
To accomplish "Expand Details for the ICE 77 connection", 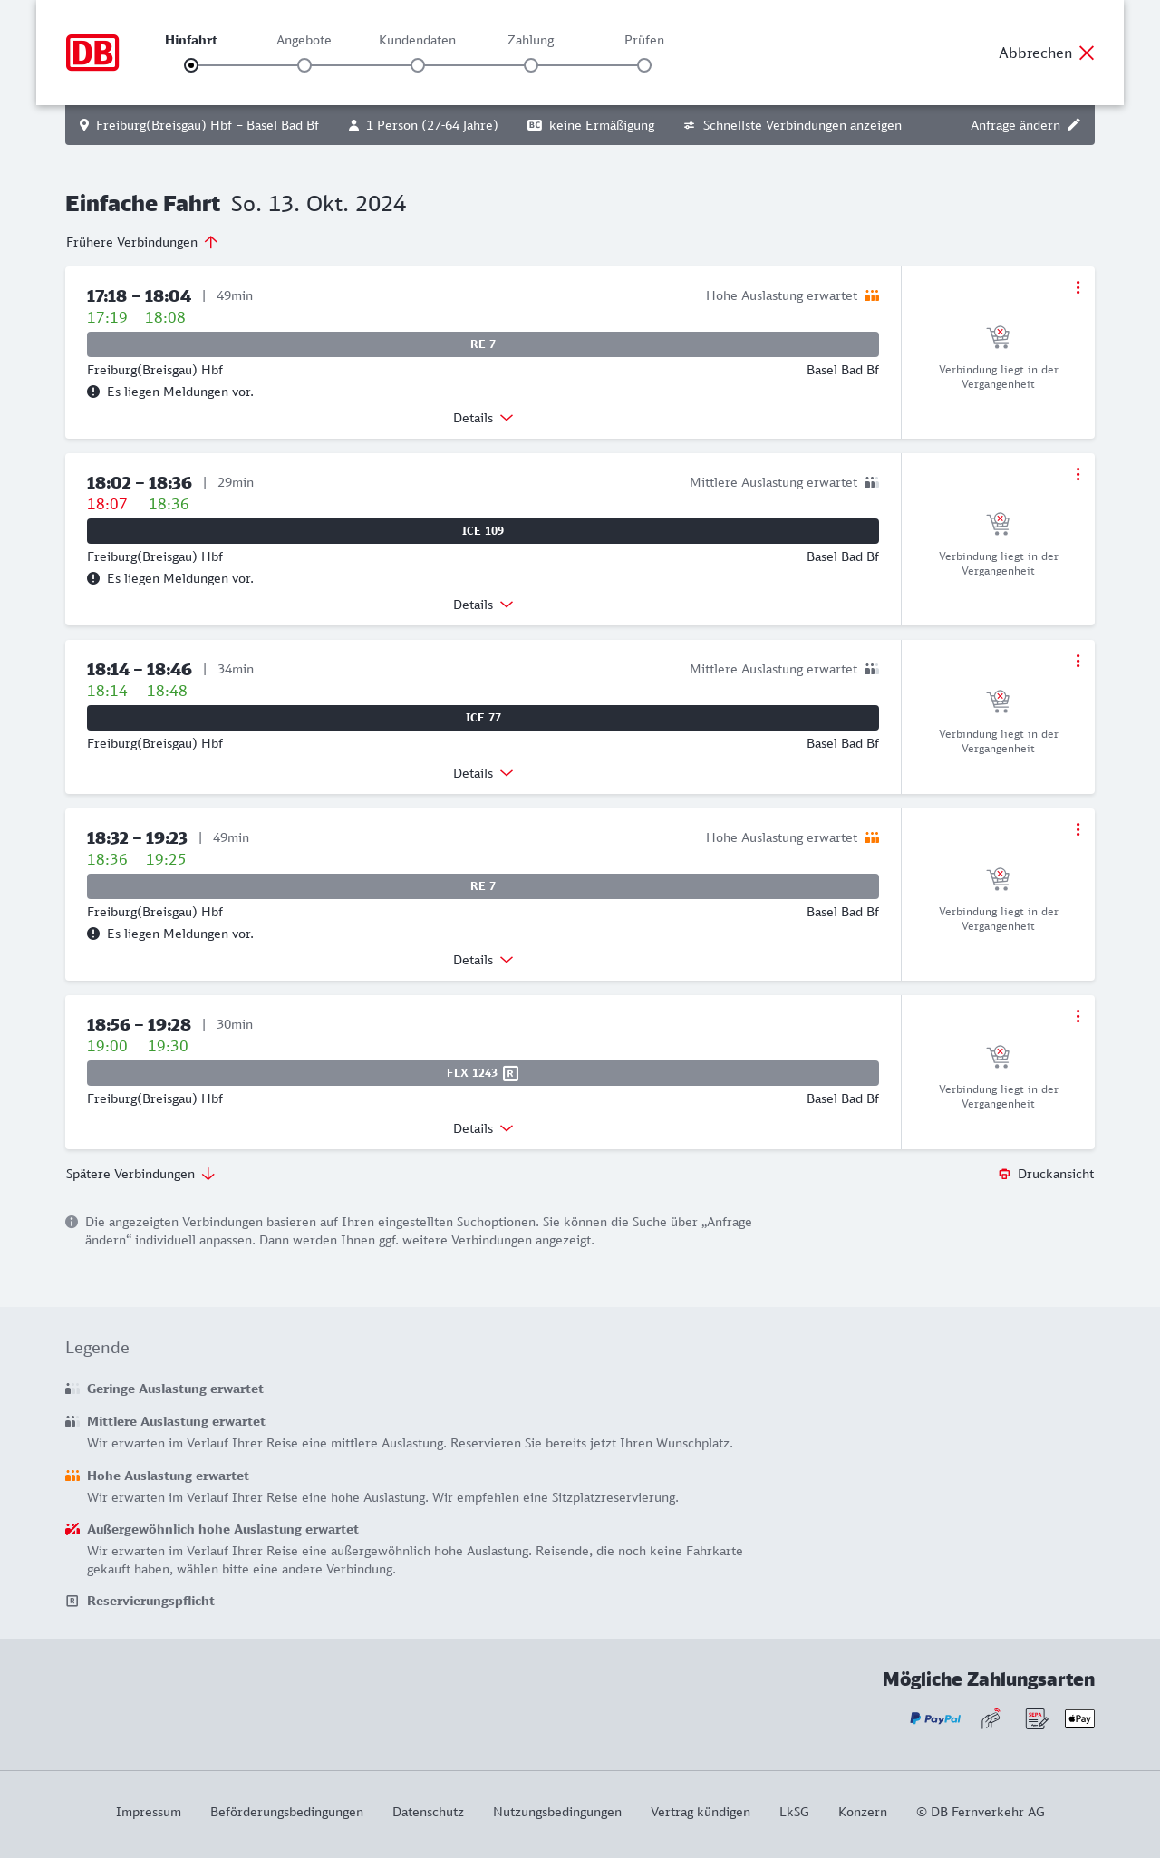I will 483,773.
